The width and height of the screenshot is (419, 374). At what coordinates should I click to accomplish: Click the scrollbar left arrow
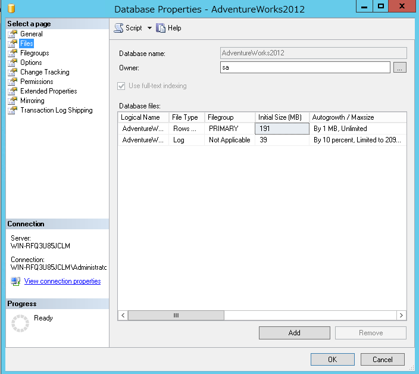pyautogui.click(x=123, y=316)
